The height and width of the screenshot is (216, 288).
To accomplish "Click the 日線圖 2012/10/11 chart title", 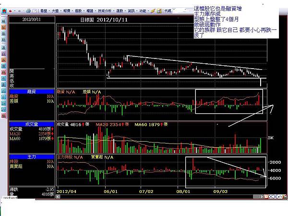I will click(104, 20).
